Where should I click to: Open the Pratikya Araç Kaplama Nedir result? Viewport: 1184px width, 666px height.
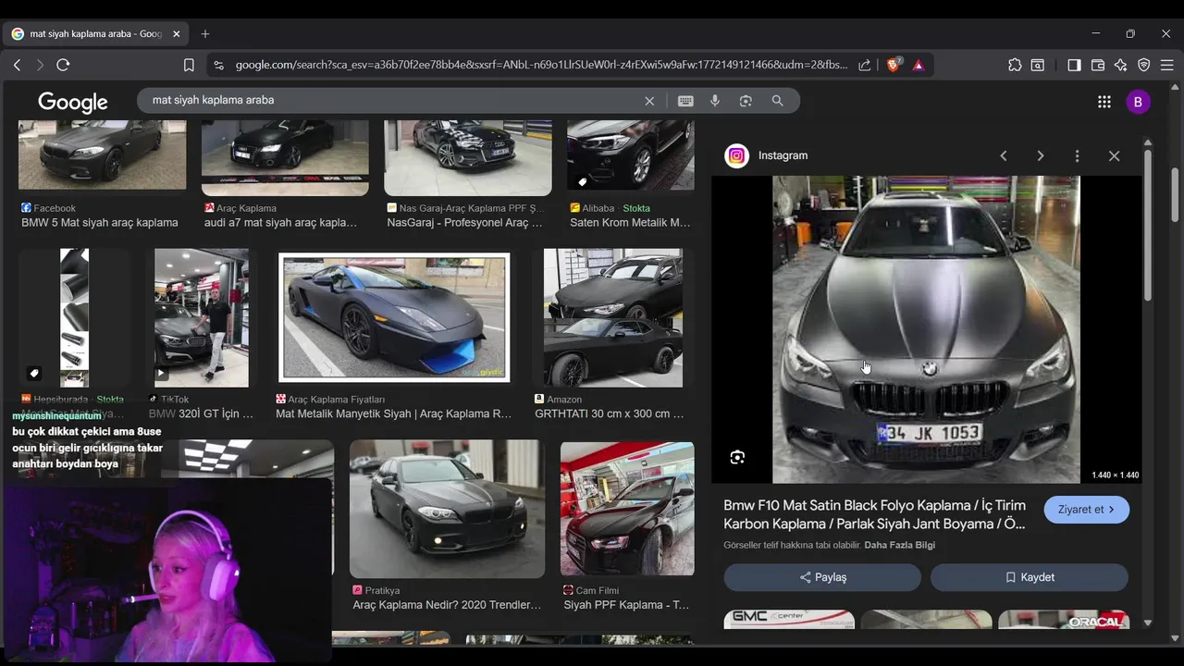[447, 510]
